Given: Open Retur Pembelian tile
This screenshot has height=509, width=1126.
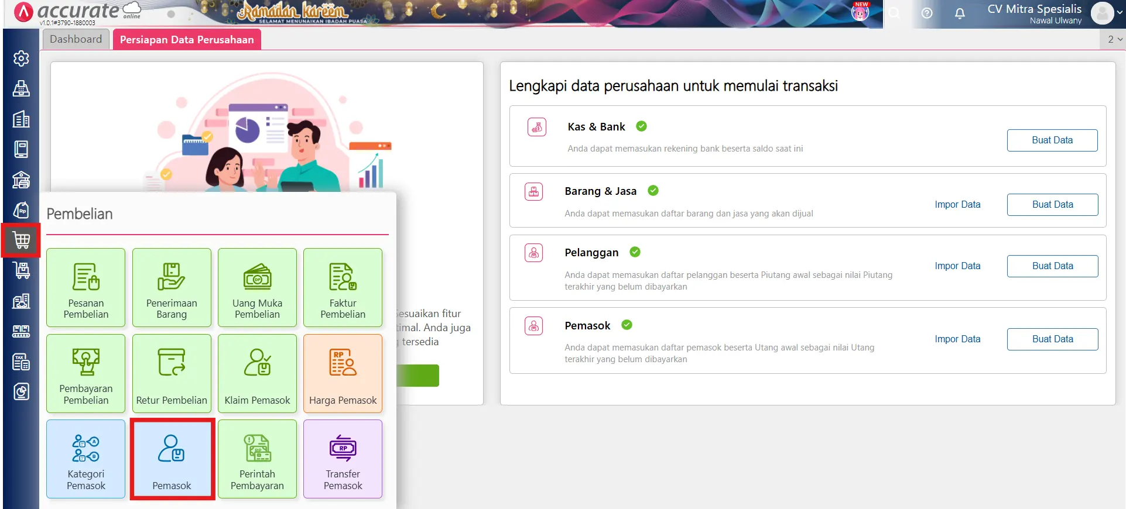Looking at the screenshot, I should (x=172, y=373).
